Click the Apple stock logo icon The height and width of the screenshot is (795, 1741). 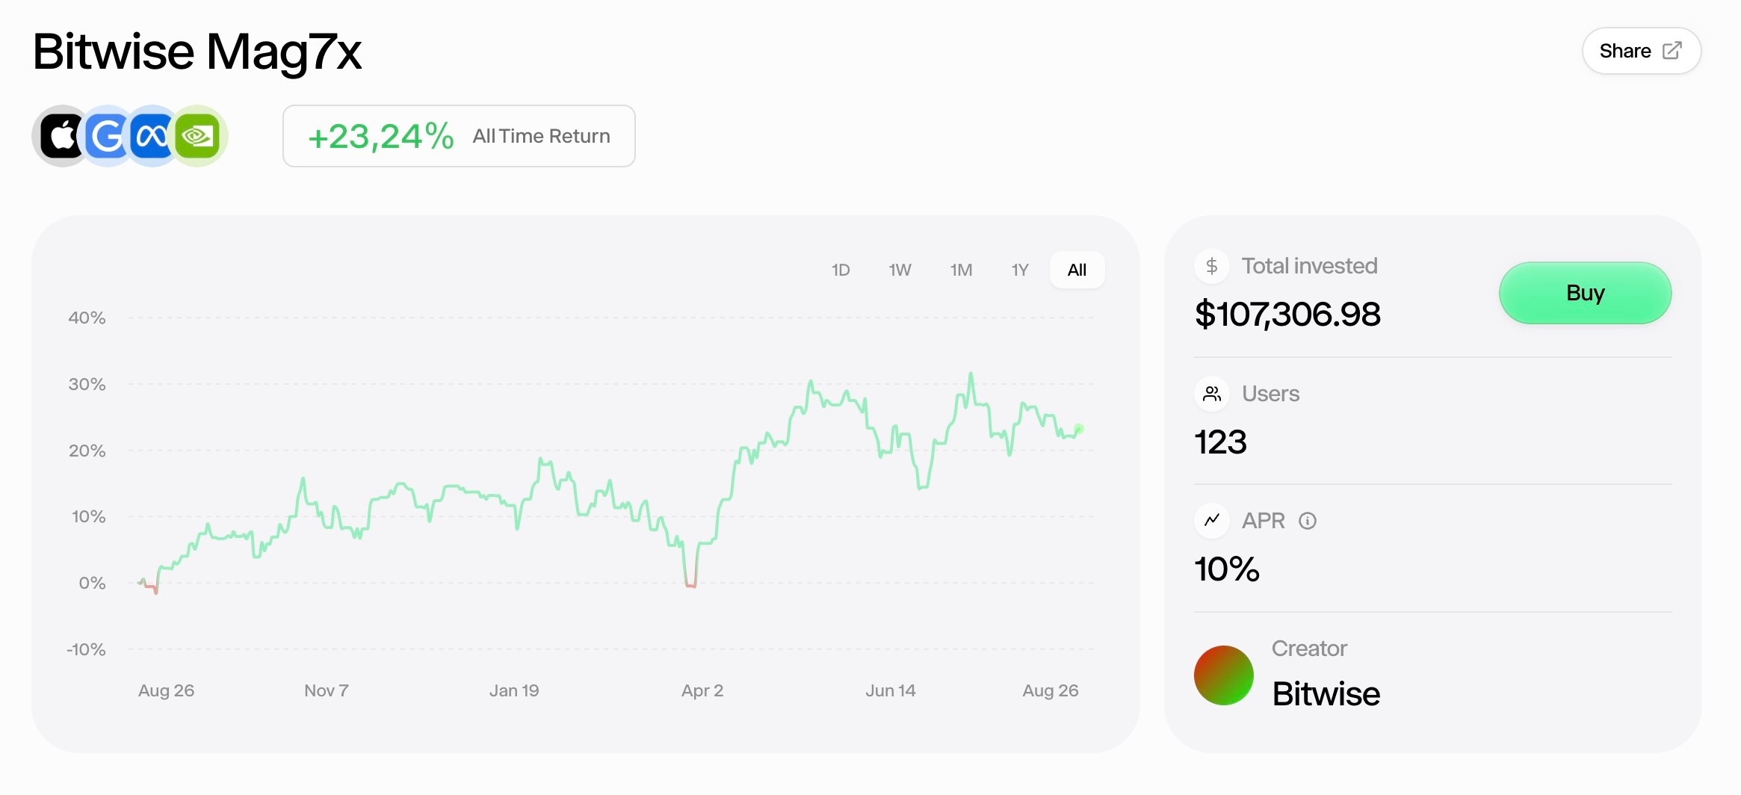point(61,136)
